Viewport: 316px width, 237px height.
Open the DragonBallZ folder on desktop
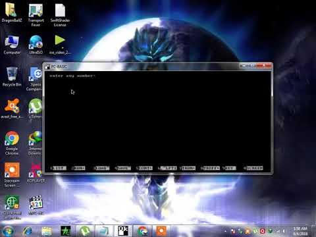click(x=11, y=13)
